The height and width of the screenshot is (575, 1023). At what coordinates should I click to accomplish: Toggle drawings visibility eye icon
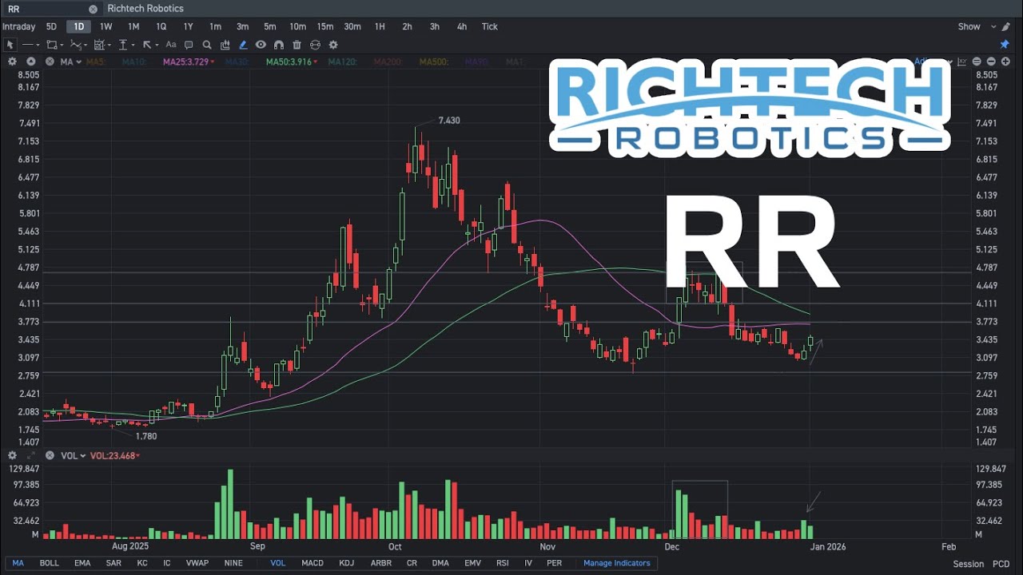(261, 45)
